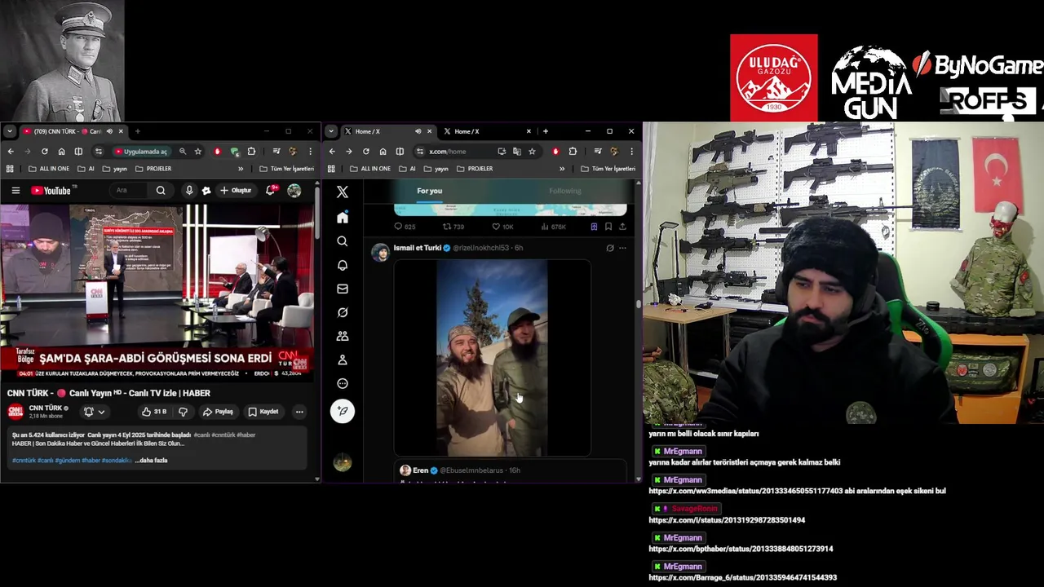This screenshot has width=1044, height=587.
Task: Open ALL IN ONE bookmark folder in YouTube window
Action: pos(48,169)
